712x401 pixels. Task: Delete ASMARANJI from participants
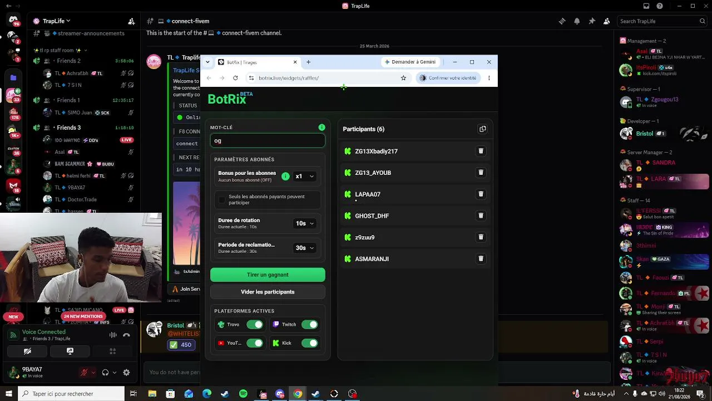pyautogui.click(x=481, y=259)
